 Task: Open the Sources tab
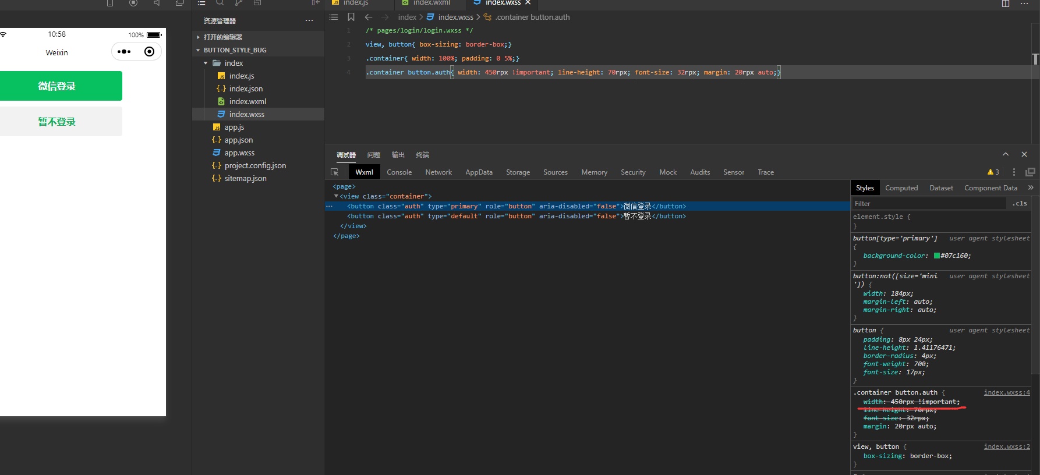pos(556,172)
